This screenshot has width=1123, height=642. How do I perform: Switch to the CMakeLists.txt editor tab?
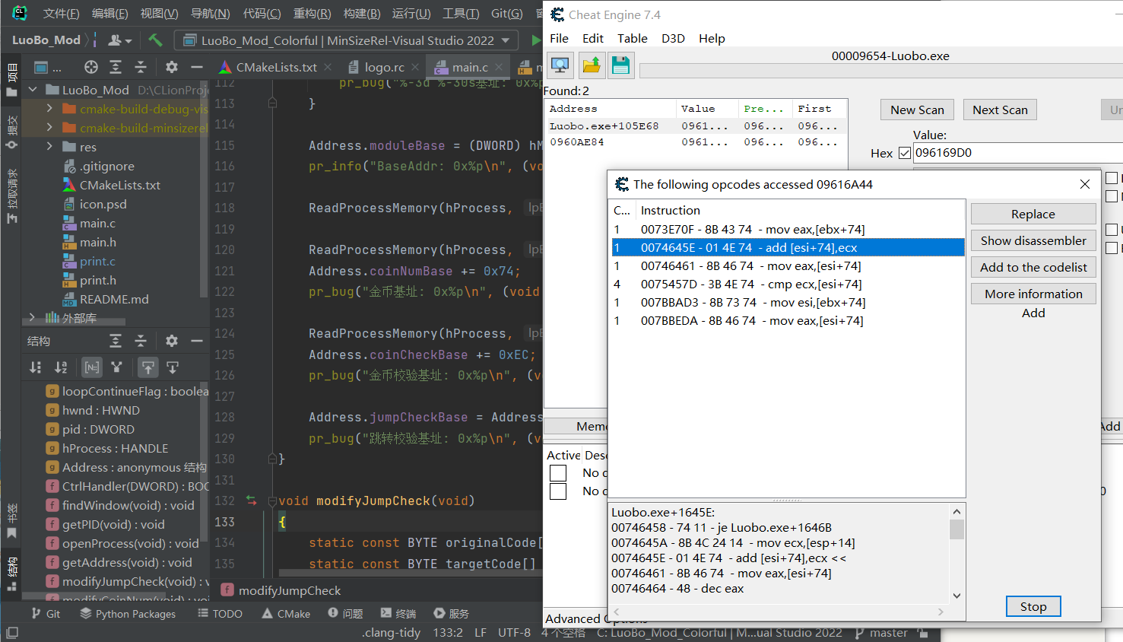[x=275, y=67]
